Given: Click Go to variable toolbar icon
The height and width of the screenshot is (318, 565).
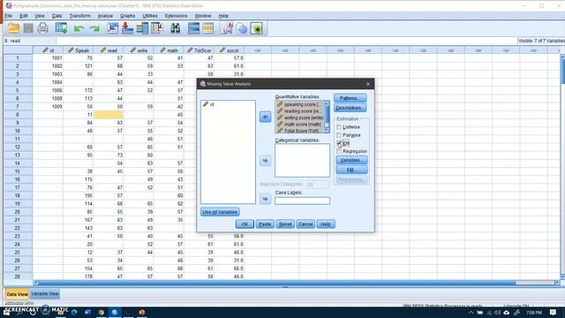Looking at the screenshot, I should point(127,28).
